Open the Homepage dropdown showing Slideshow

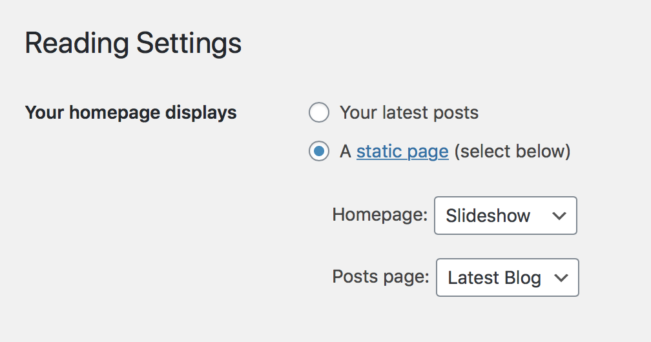[505, 216]
